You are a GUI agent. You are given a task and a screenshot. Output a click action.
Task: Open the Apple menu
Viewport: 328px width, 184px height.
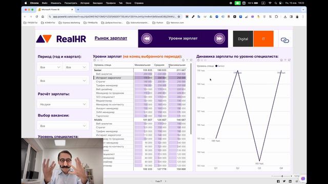[x=26, y=3]
